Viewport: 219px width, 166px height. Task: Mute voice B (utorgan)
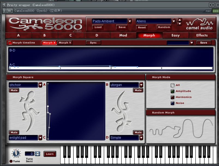coord(138,90)
